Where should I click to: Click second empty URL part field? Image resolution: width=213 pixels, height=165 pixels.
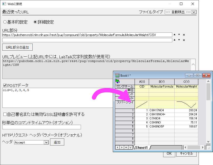point(87,40)
